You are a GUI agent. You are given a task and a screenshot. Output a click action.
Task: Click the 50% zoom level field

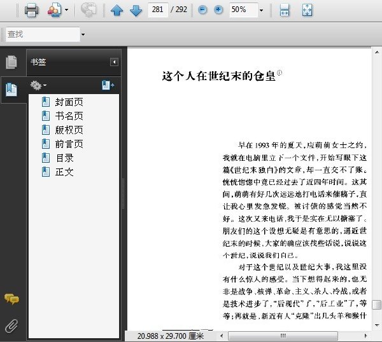click(243, 10)
